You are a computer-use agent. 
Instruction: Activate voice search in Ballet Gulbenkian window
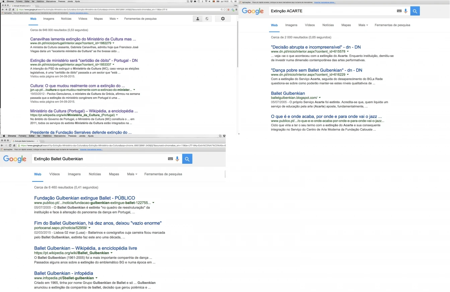point(177,159)
